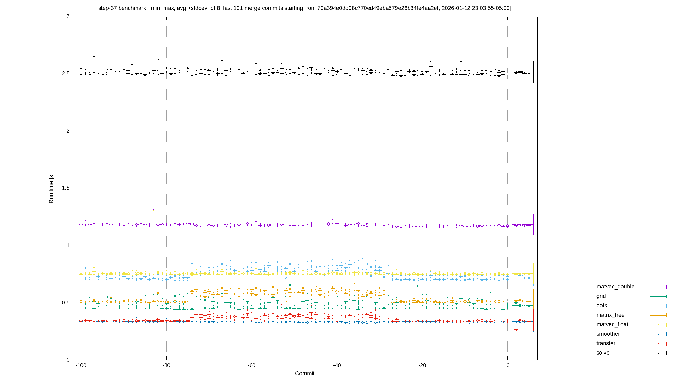This screenshot has height=378, width=673.
Task: Click the -20 tick label on x-axis
Action: point(422,365)
